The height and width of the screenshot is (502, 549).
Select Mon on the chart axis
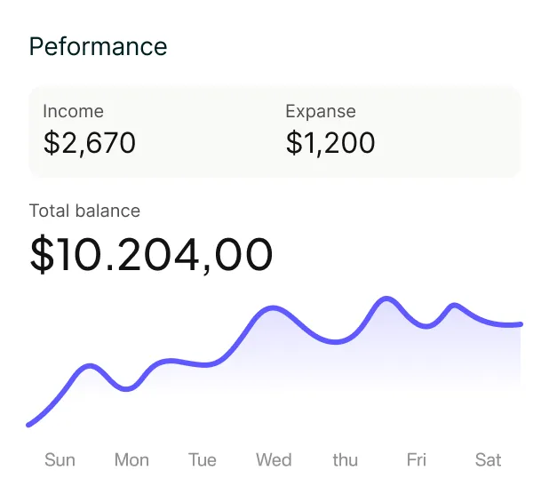(131, 460)
